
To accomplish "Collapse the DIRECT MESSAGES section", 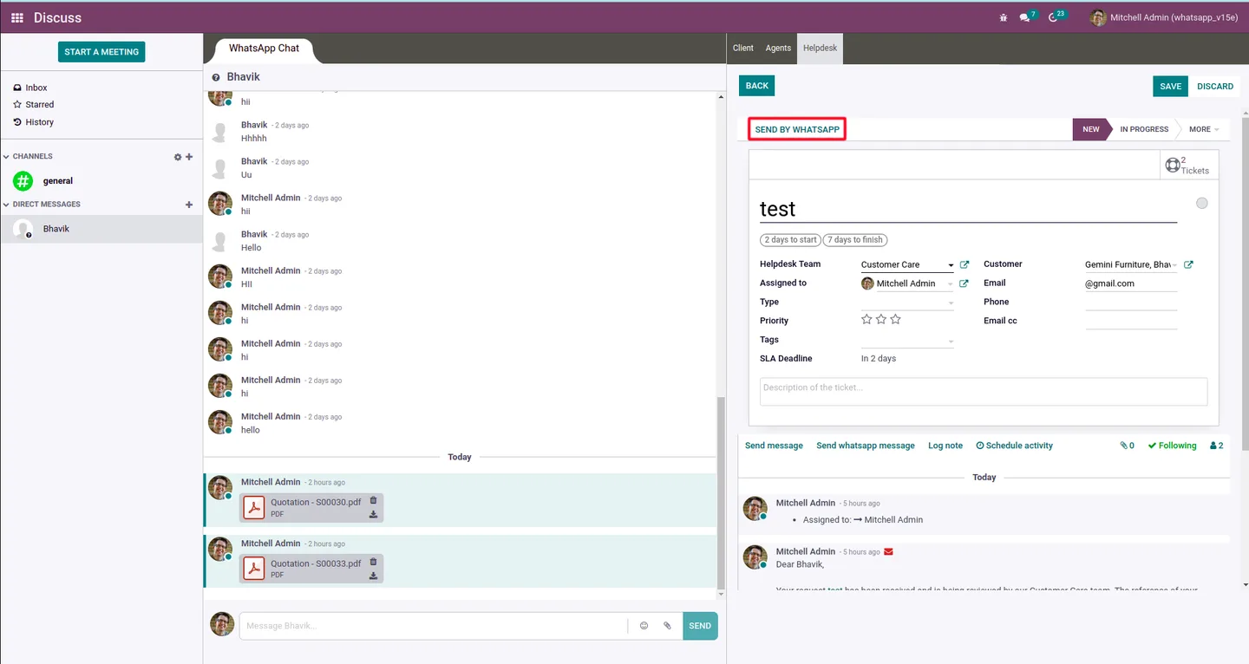I will point(42,205).
